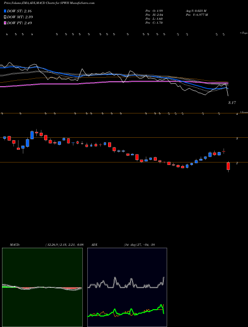
Task: Click the Pre O: 1.99 value
Action: (x=154, y=11)
